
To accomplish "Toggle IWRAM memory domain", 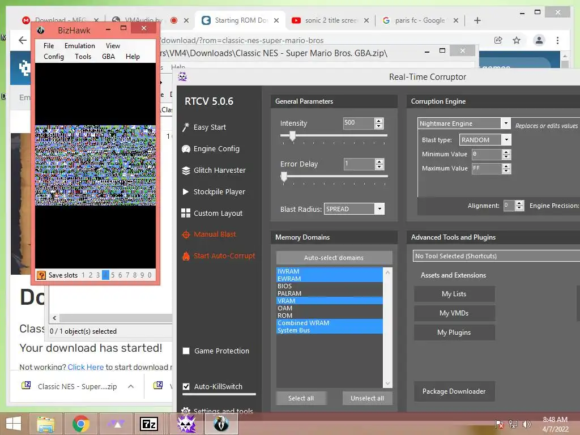I will 329,271.
